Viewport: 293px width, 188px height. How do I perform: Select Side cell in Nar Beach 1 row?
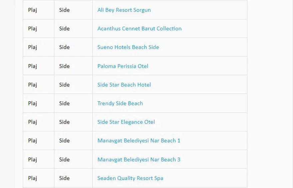pos(64,141)
